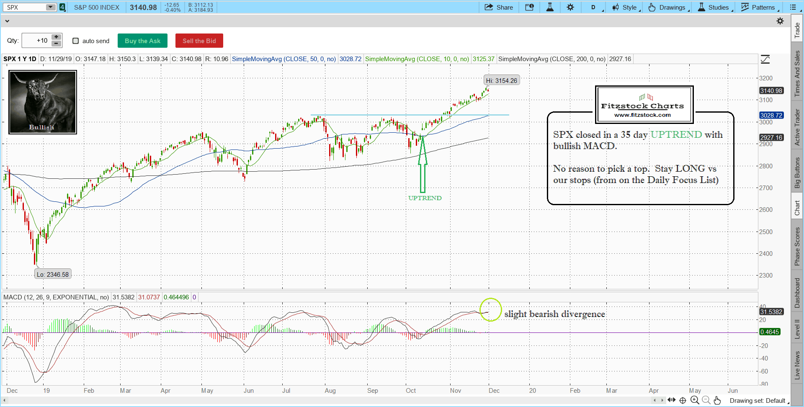The width and height of the screenshot is (804, 407).
Task: Open the symbol info card icon
Action: (x=529, y=7)
